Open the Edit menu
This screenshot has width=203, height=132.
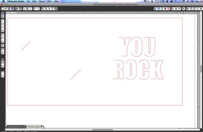point(34,1)
